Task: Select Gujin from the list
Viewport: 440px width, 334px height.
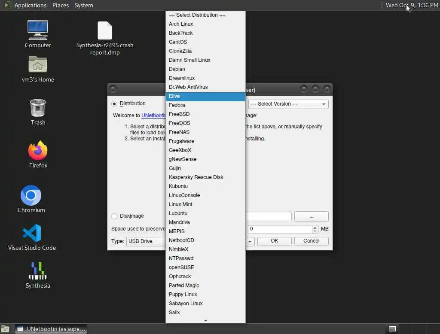Action: [205, 168]
